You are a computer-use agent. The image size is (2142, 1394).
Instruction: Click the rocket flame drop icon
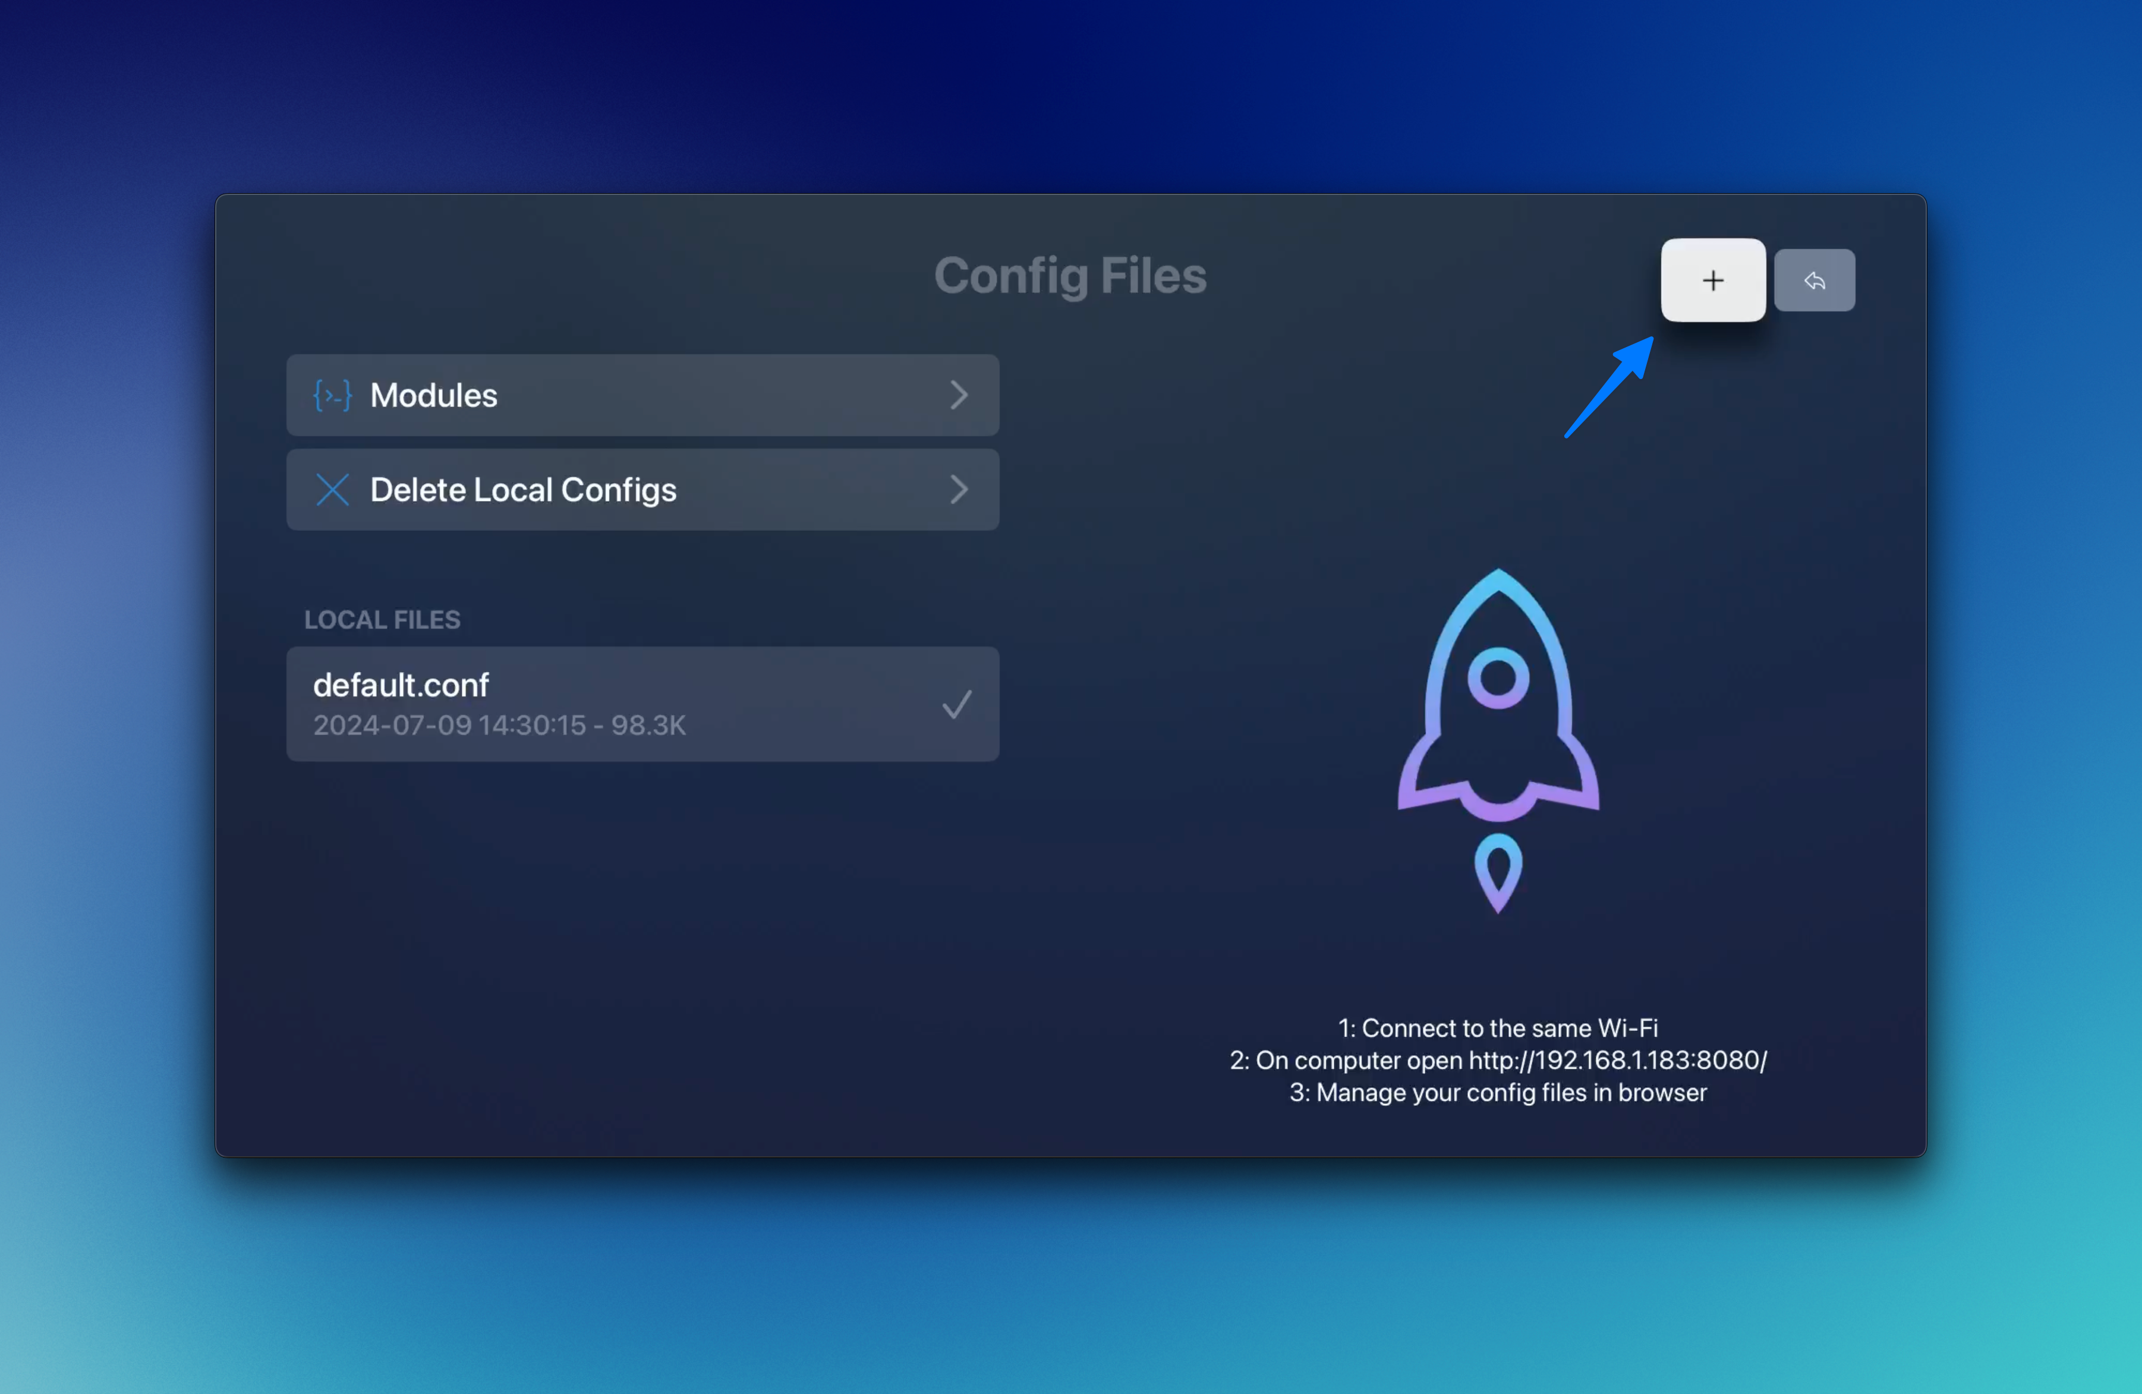[x=1498, y=871]
